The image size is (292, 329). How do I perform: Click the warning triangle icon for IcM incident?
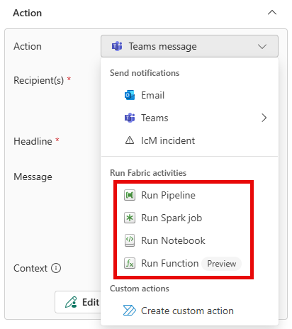pos(130,140)
